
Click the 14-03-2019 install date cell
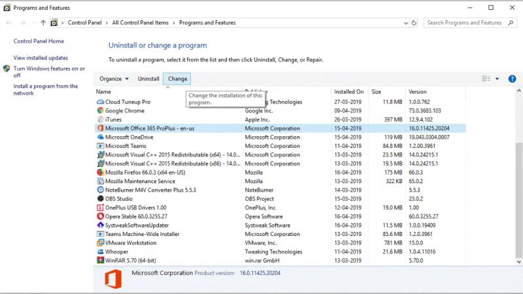pos(348,190)
